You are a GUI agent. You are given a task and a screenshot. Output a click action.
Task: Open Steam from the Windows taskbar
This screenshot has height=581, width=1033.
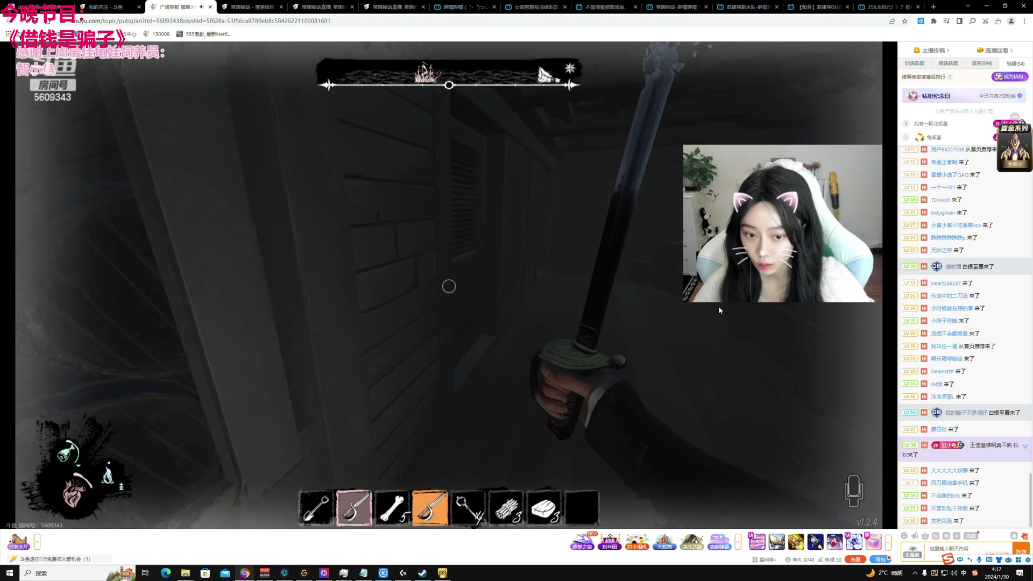pyautogui.click(x=422, y=573)
